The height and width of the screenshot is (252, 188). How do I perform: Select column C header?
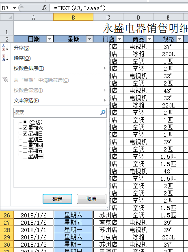[x=108, y=17]
